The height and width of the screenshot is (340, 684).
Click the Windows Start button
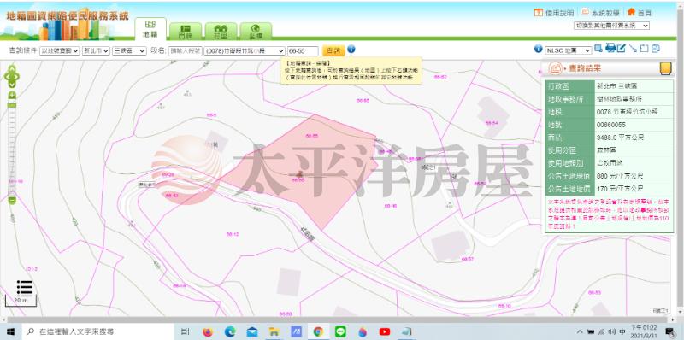pyautogui.click(x=10, y=331)
